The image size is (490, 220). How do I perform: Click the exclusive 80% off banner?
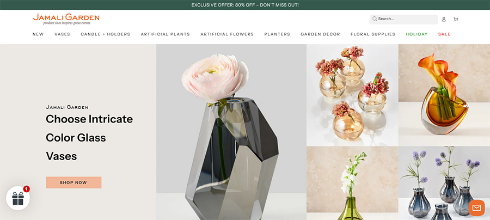245,5
